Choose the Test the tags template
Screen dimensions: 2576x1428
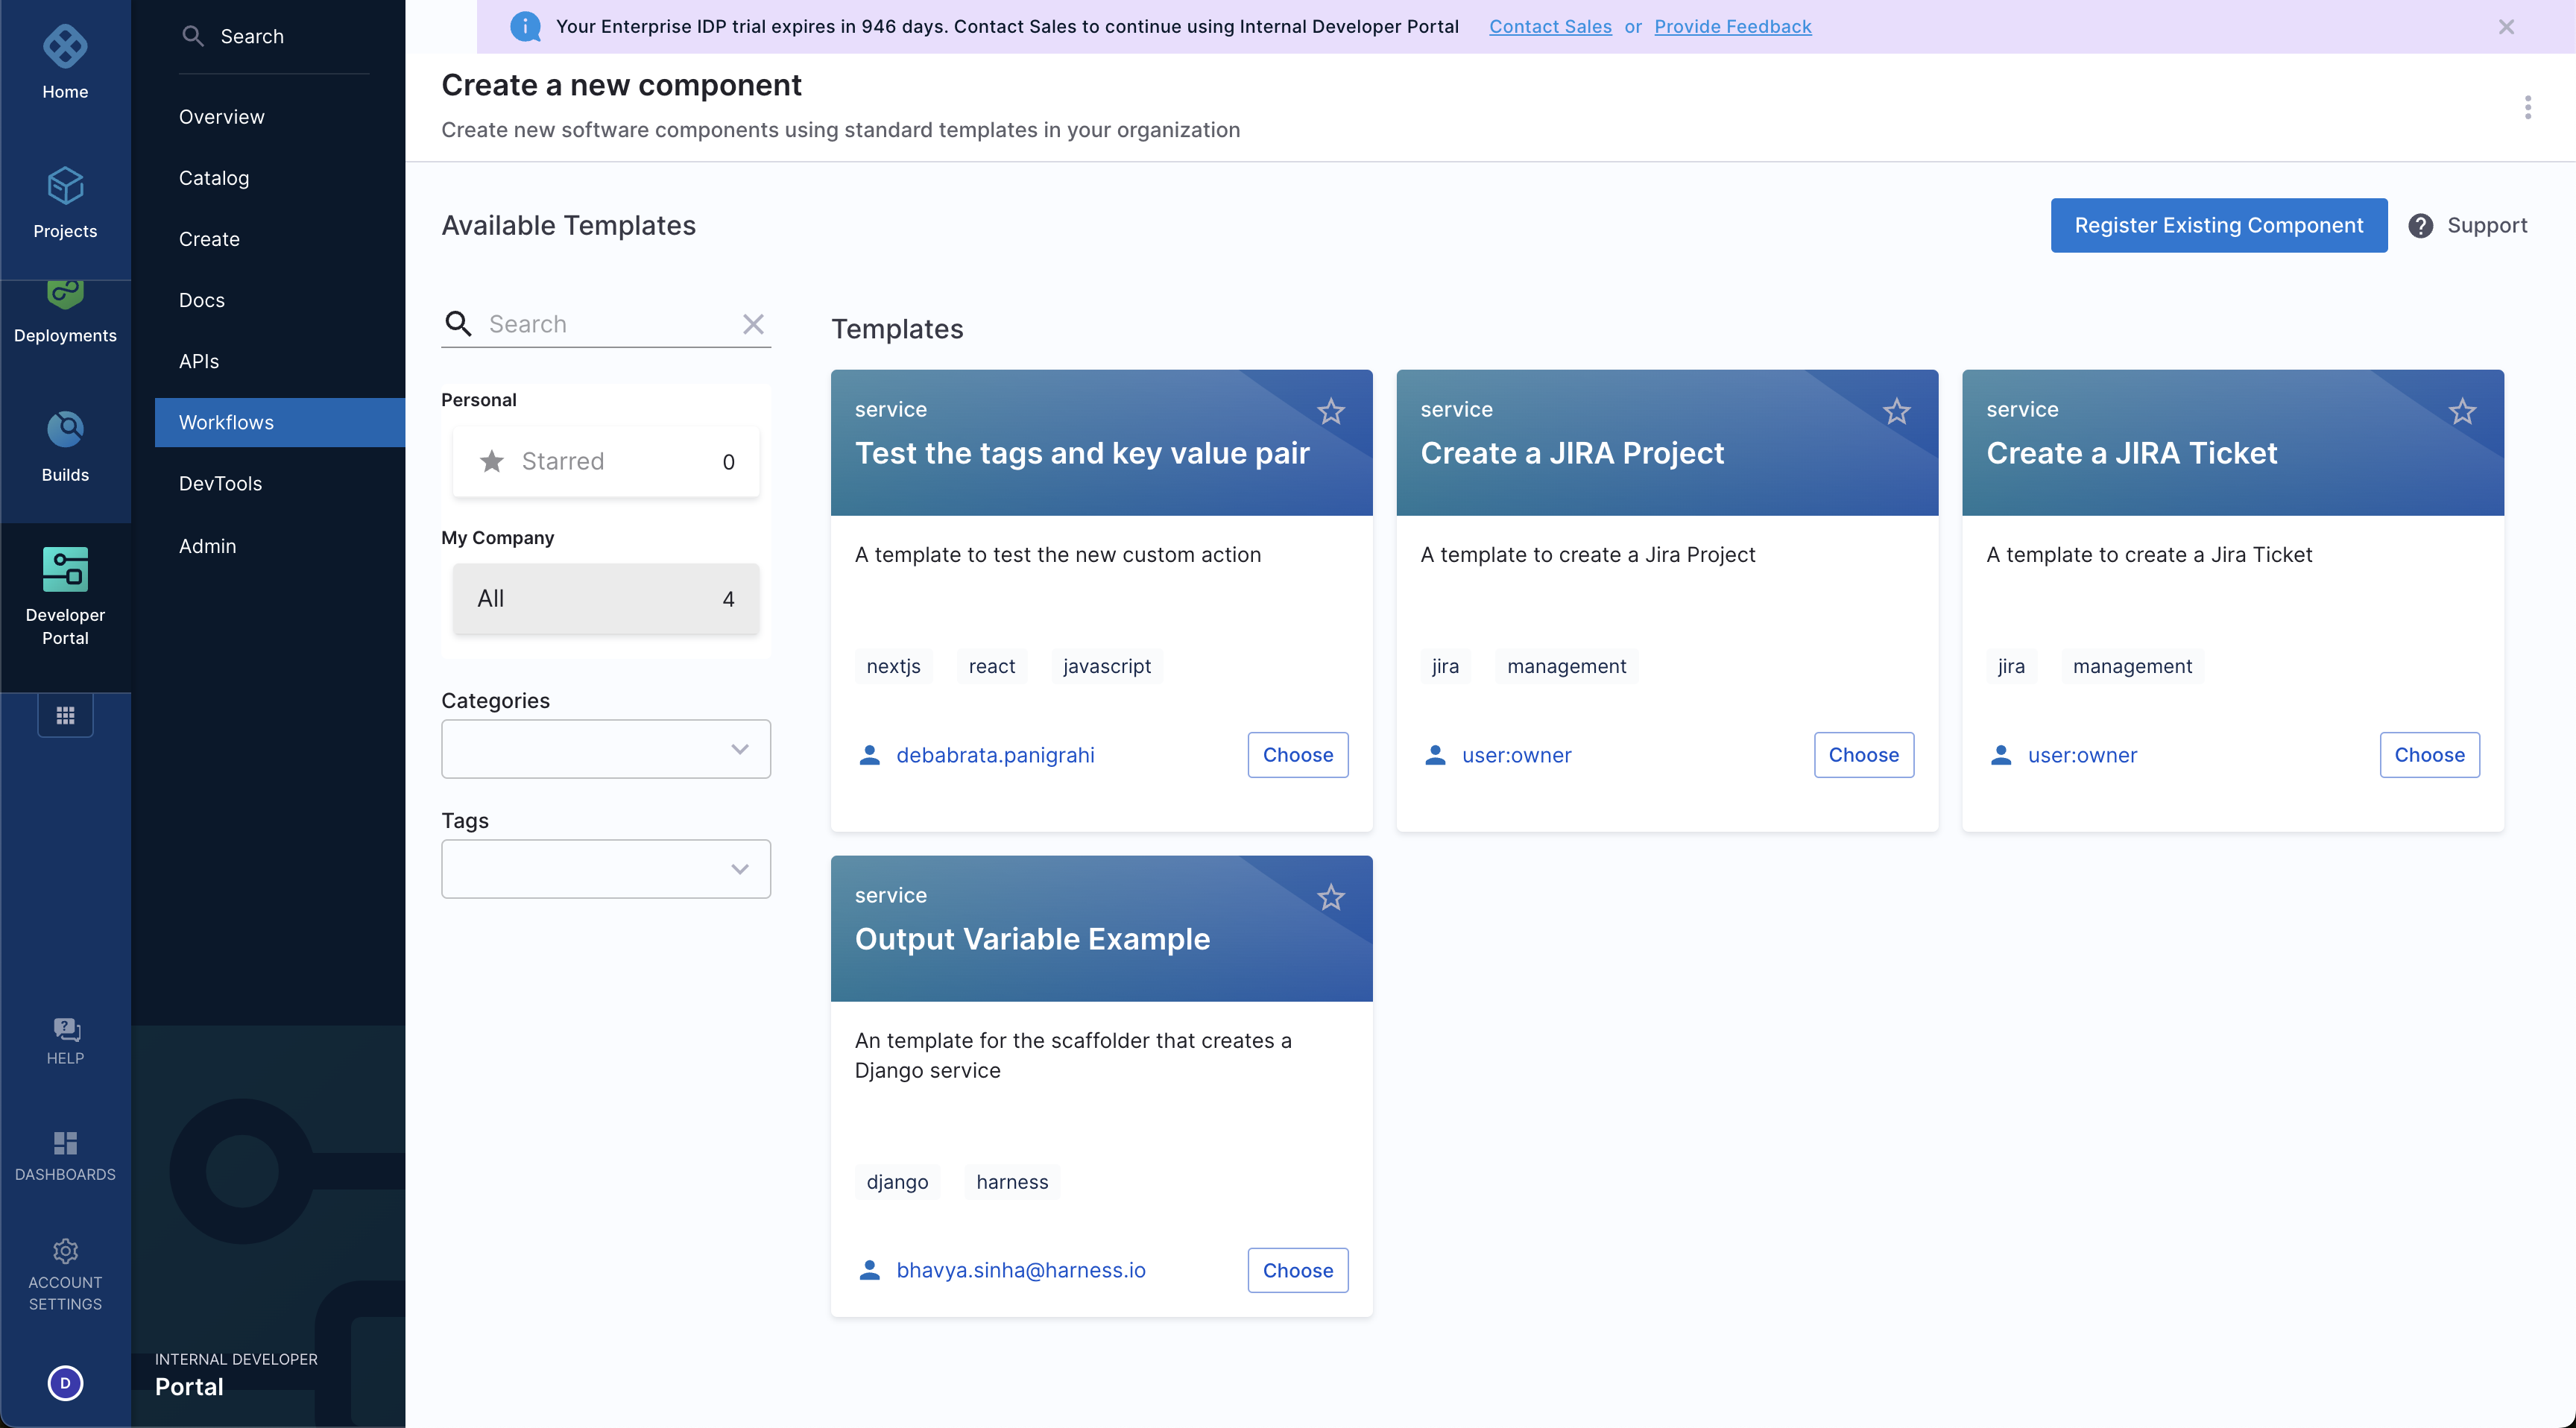(x=1297, y=755)
